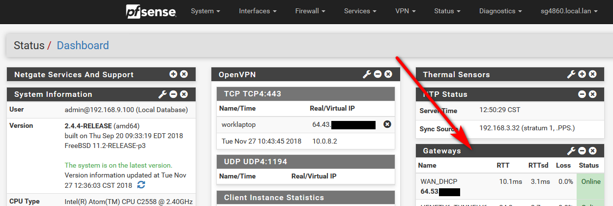
Task: Open the Services menu
Action: click(x=360, y=11)
